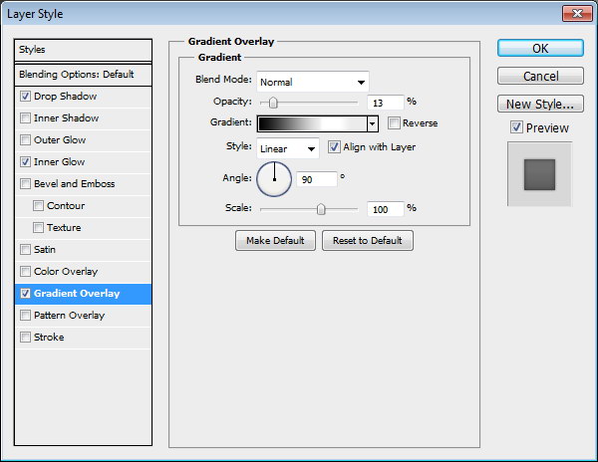Click the Make Default button
This screenshot has width=598, height=462.
275,241
